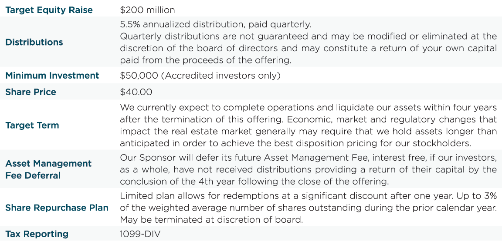
Task: Click the Asset Management Fee Deferral label
Action: (x=48, y=169)
